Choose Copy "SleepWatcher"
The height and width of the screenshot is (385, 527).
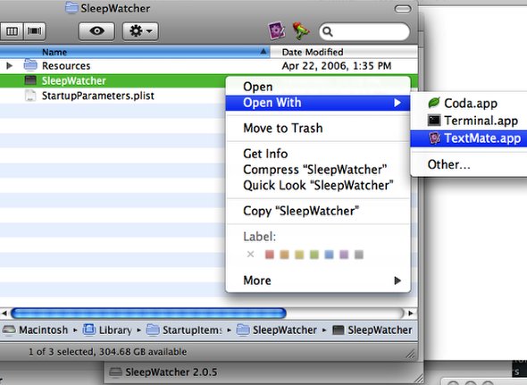[318, 211]
